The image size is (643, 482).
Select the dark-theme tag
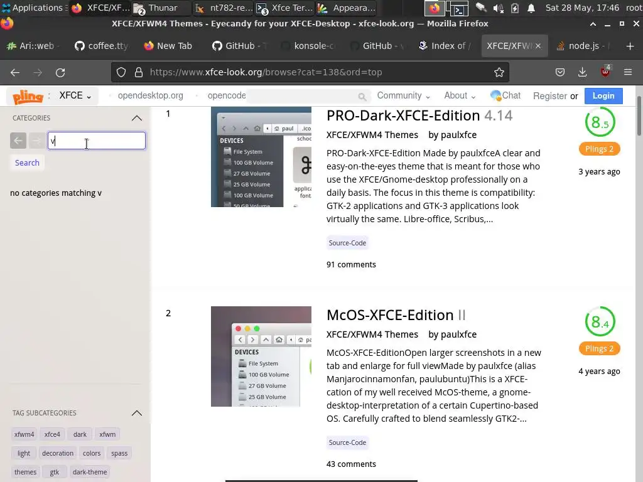pyautogui.click(x=90, y=472)
